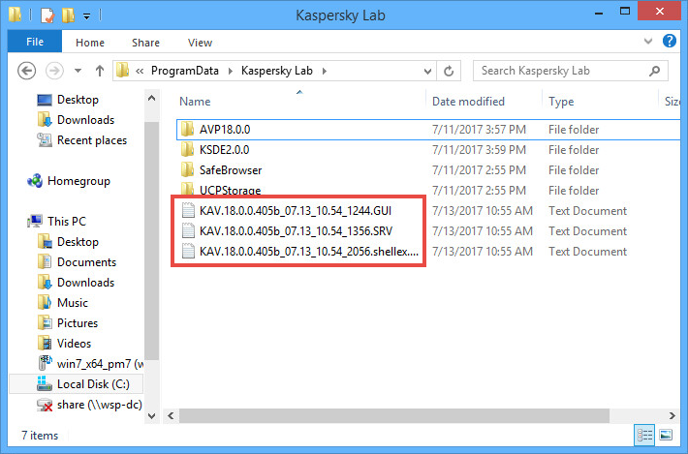The width and height of the screenshot is (688, 454).
Task: Select This PC in navigation pane
Action: [x=67, y=222]
